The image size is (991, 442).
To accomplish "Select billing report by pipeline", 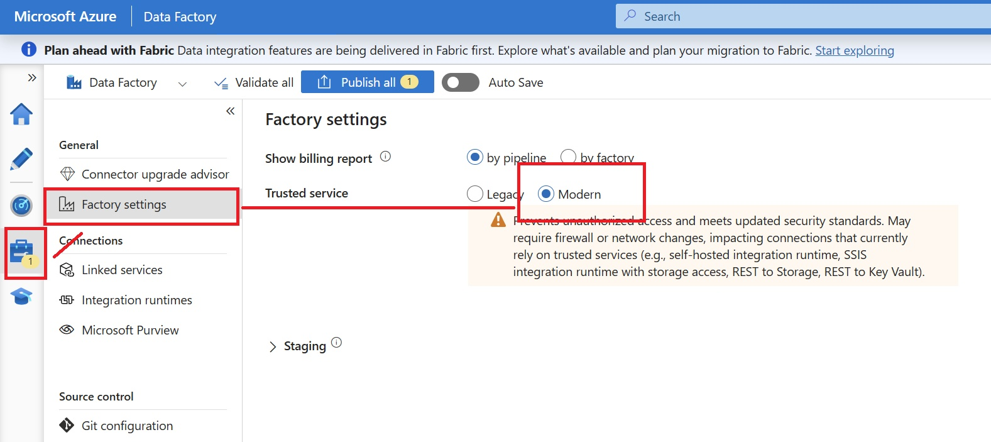I will tap(475, 157).
